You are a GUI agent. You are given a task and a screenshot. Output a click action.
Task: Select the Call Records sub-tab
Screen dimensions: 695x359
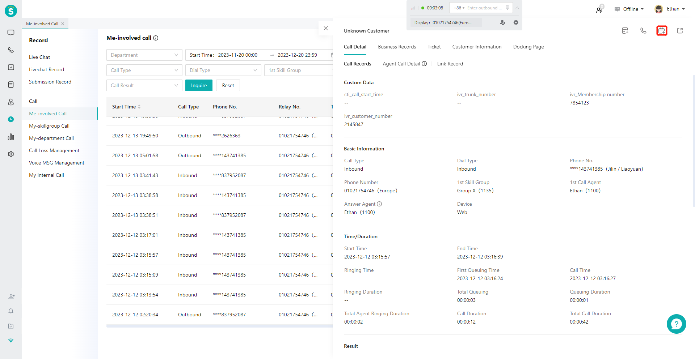tap(357, 64)
